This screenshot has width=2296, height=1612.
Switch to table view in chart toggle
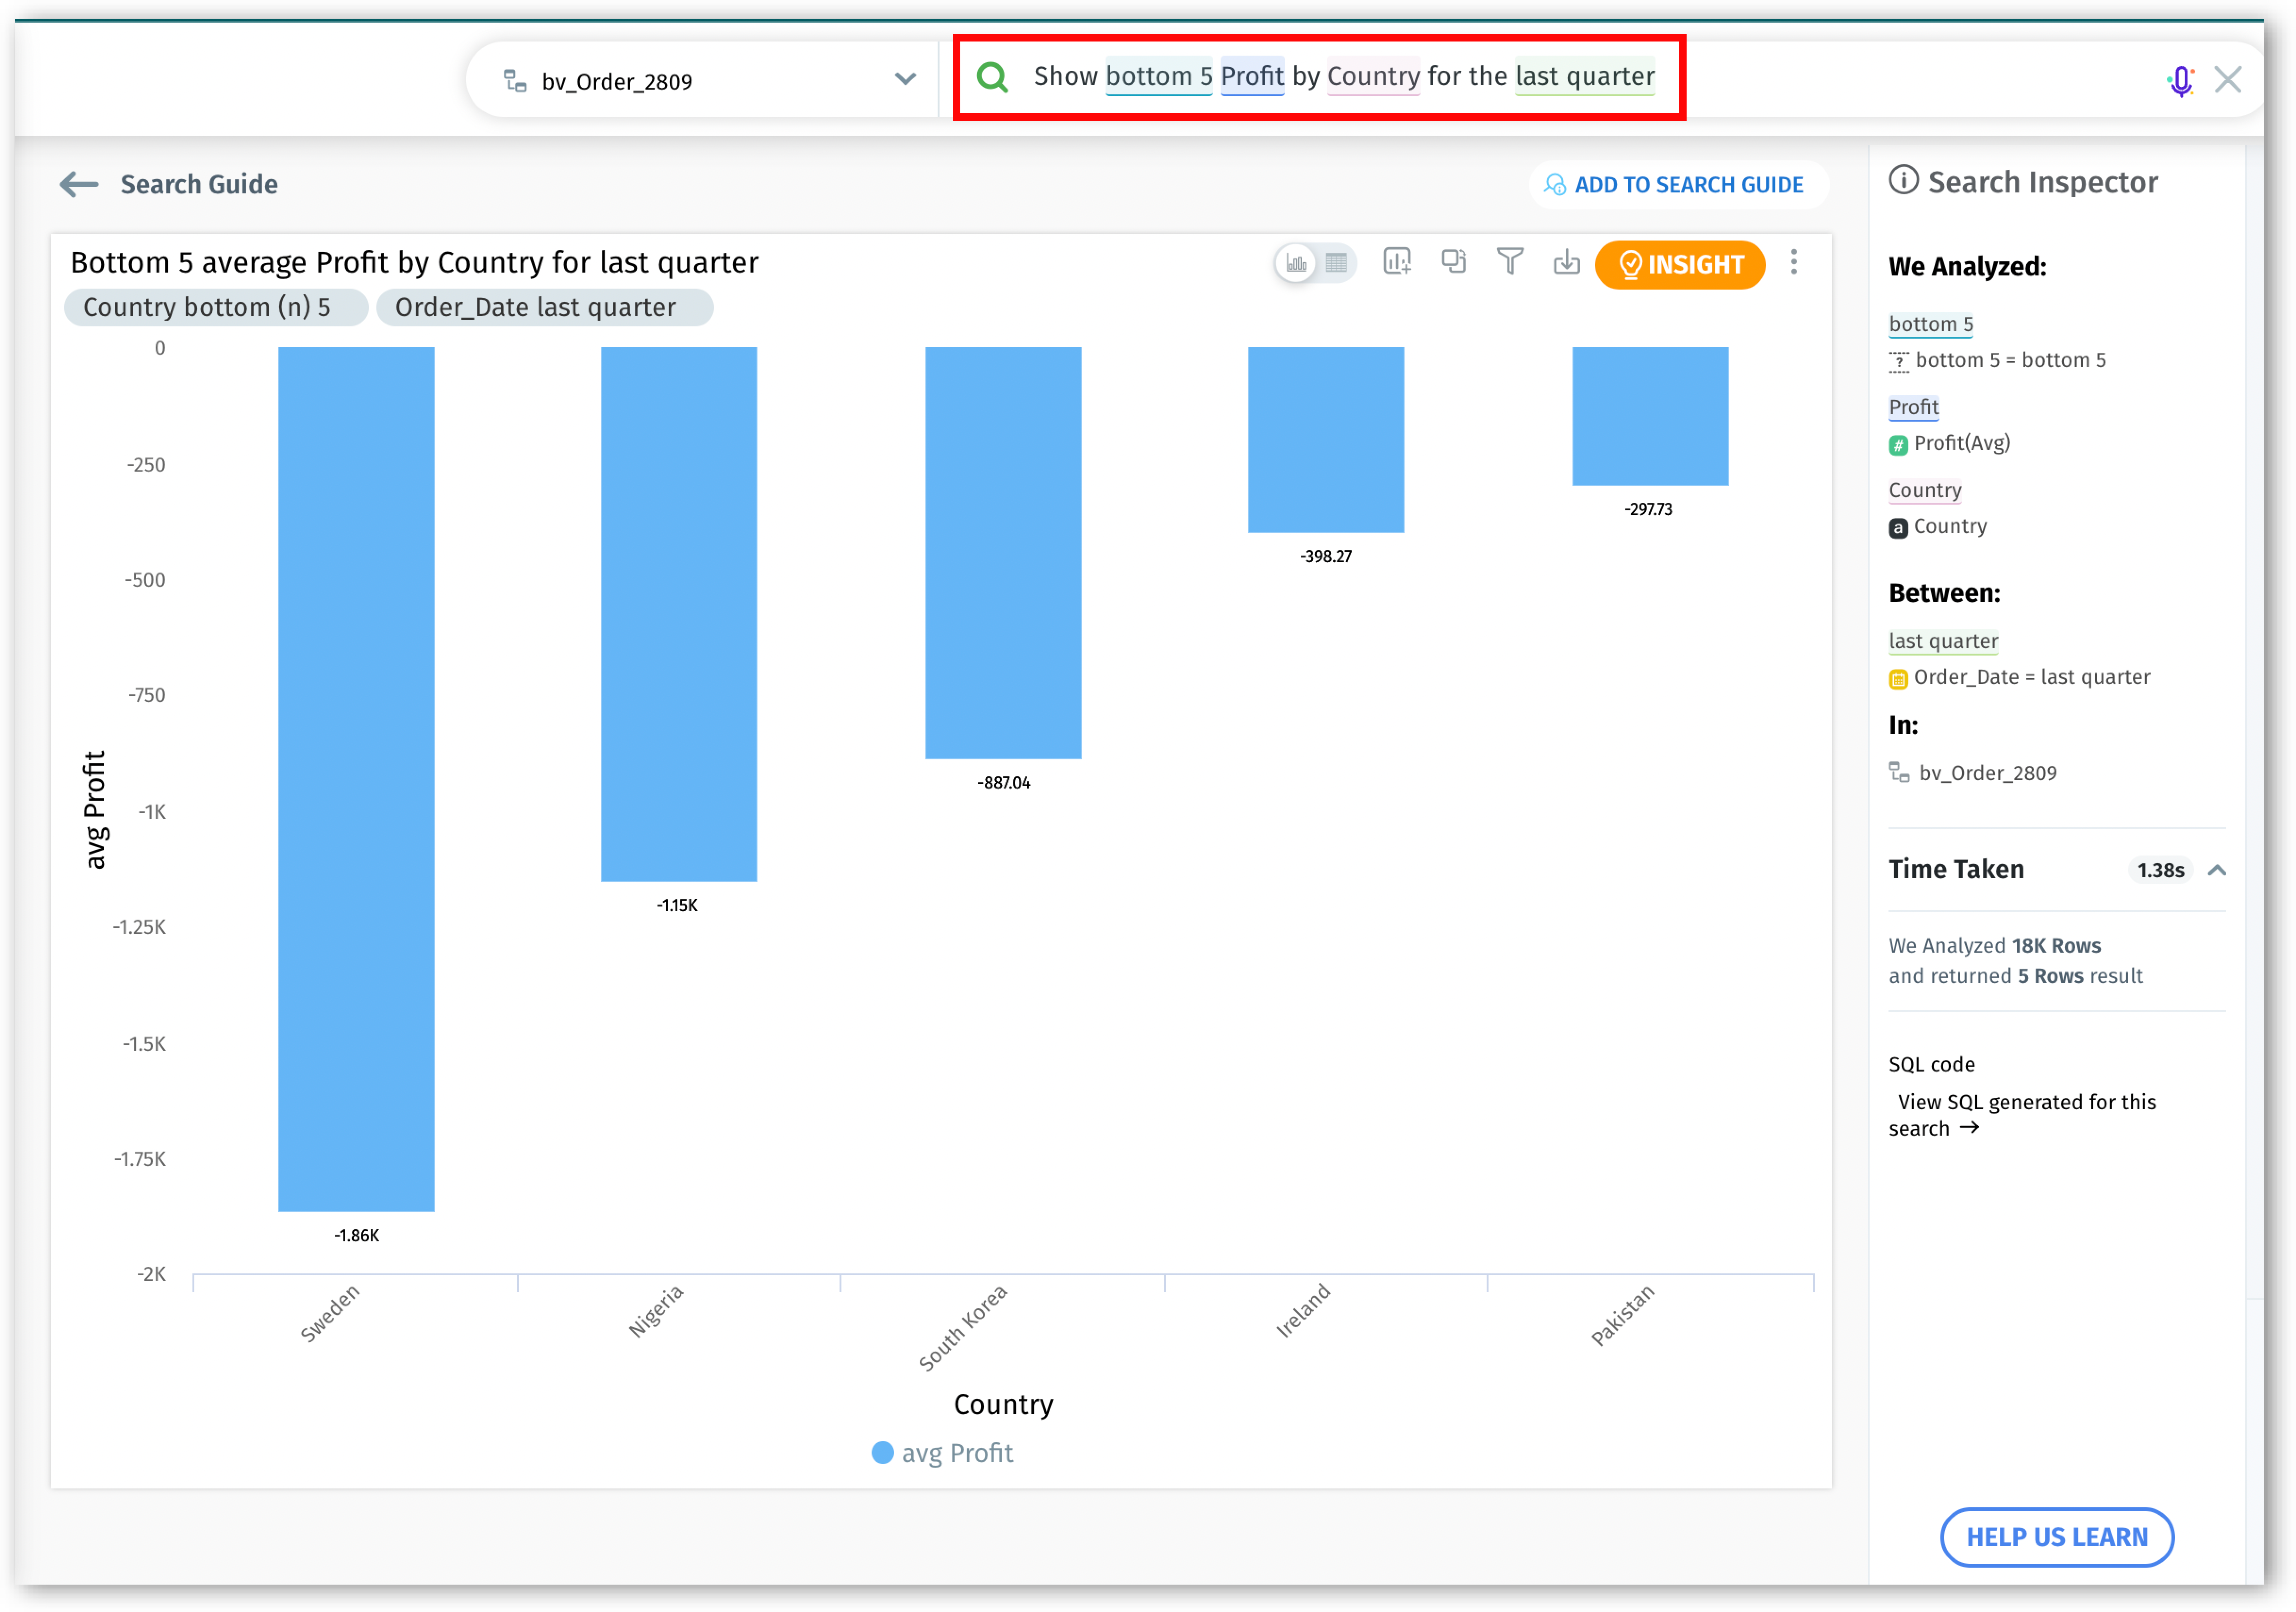coord(1336,263)
